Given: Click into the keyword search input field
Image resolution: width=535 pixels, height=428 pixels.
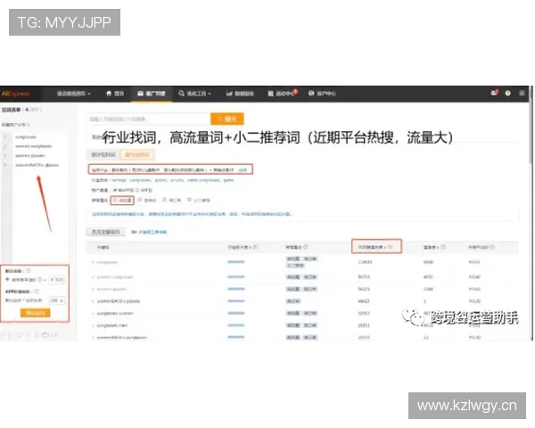Looking at the screenshot, I should coord(148,119).
